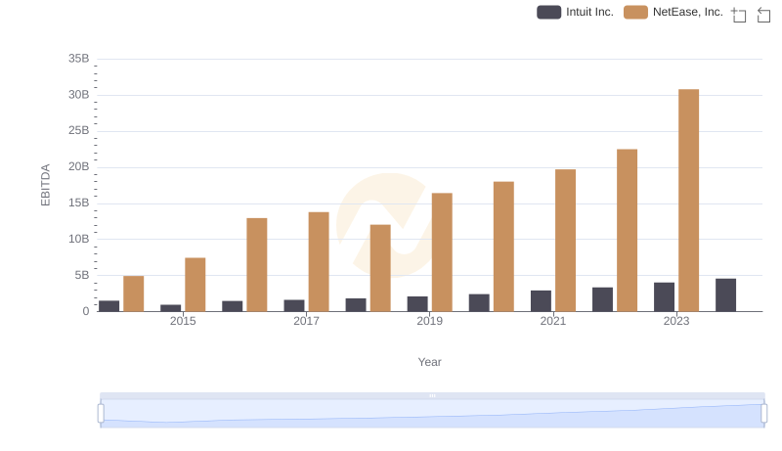Click the 15B y-axis label
782x451 pixels.
pyautogui.click(x=79, y=203)
